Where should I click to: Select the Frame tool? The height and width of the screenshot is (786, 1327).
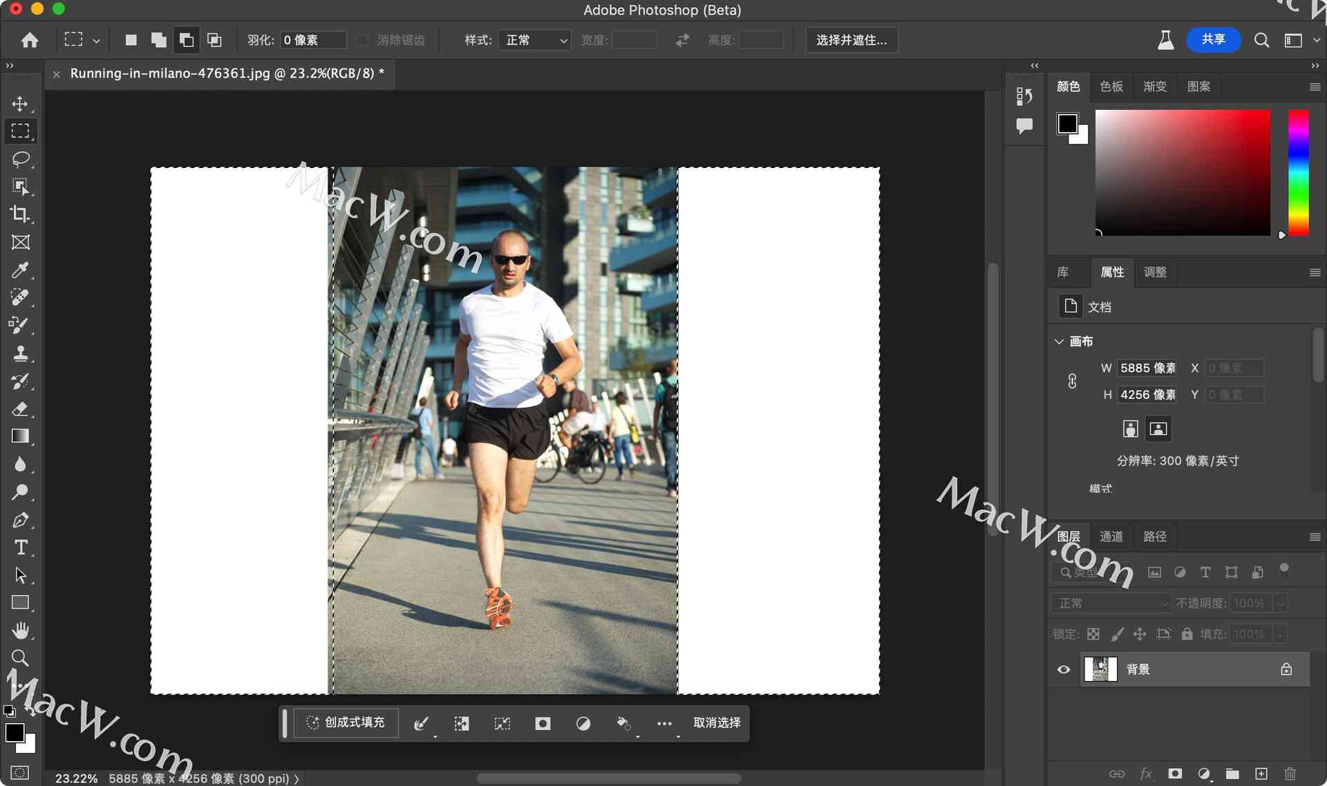pyautogui.click(x=20, y=242)
